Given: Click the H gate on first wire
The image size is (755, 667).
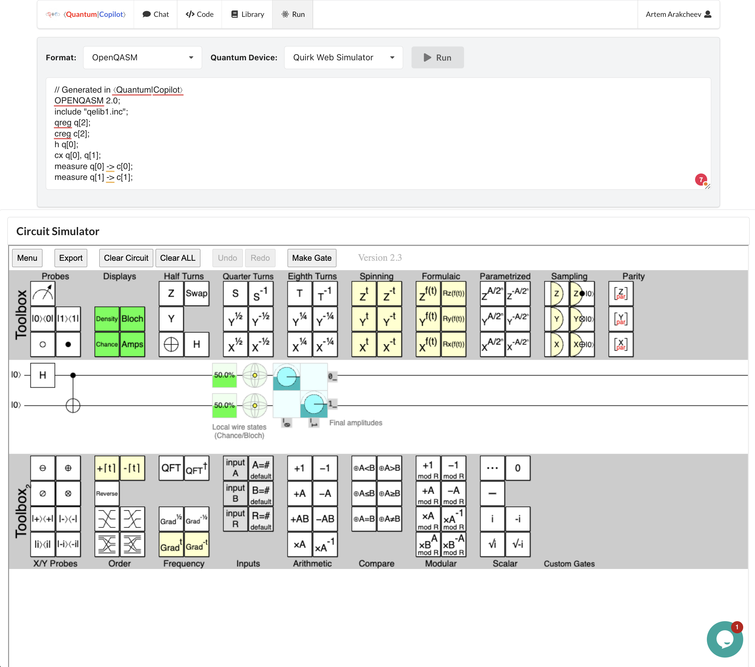Looking at the screenshot, I should point(42,376).
